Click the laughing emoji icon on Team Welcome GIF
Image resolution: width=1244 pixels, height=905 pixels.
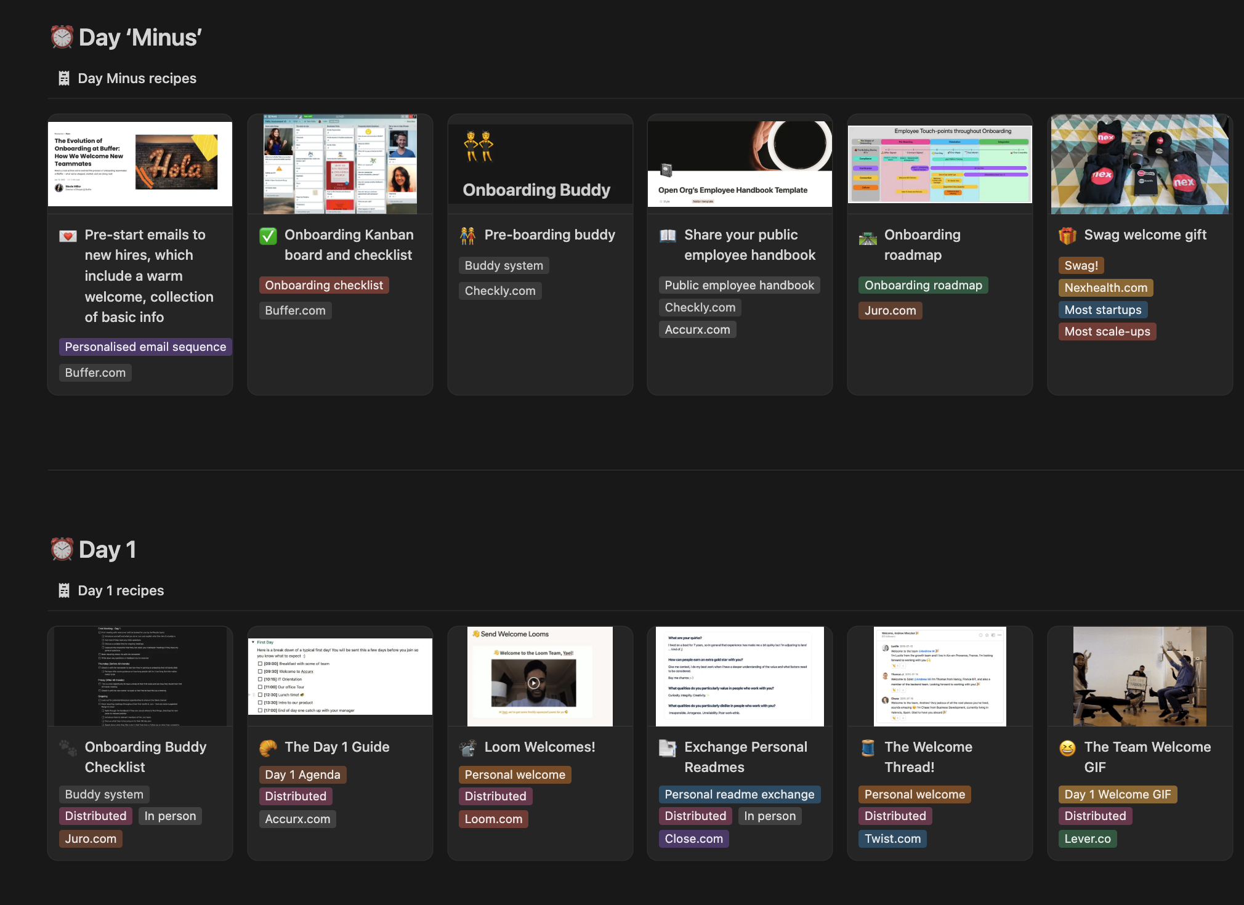(x=1067, y=747)
